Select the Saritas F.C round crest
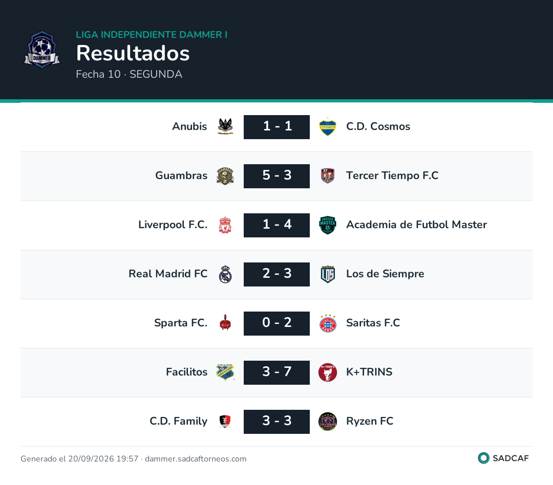 328,323
